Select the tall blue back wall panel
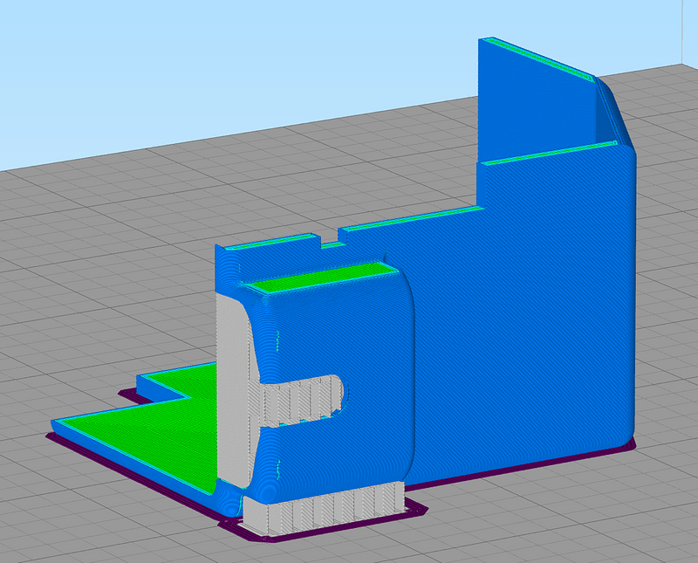Screen dimensions: 698x563 (537, 101)
